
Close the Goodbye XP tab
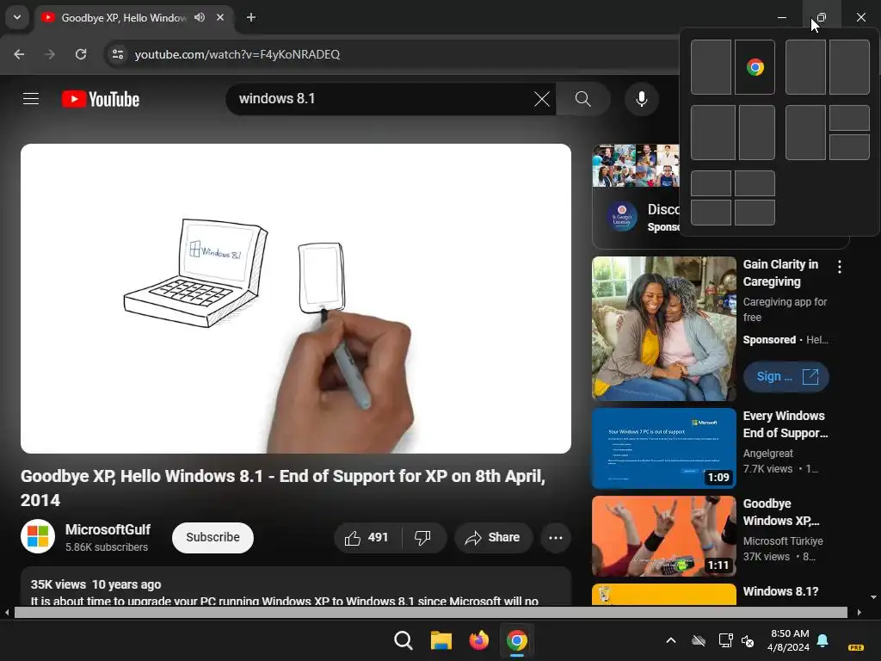click(220, 17)
